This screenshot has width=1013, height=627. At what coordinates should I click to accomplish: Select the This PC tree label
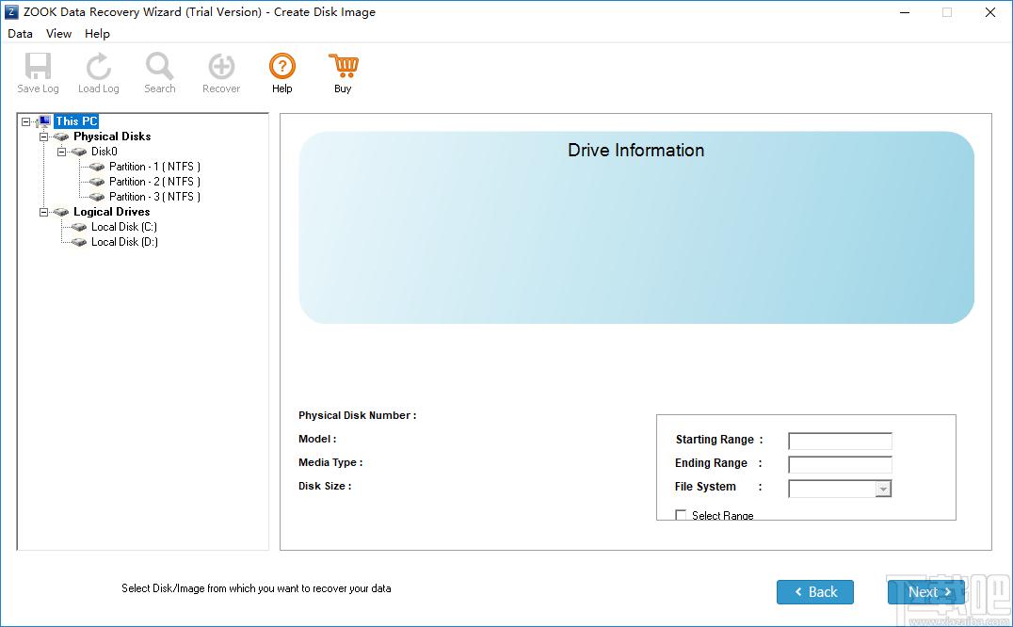click(76, 121)
